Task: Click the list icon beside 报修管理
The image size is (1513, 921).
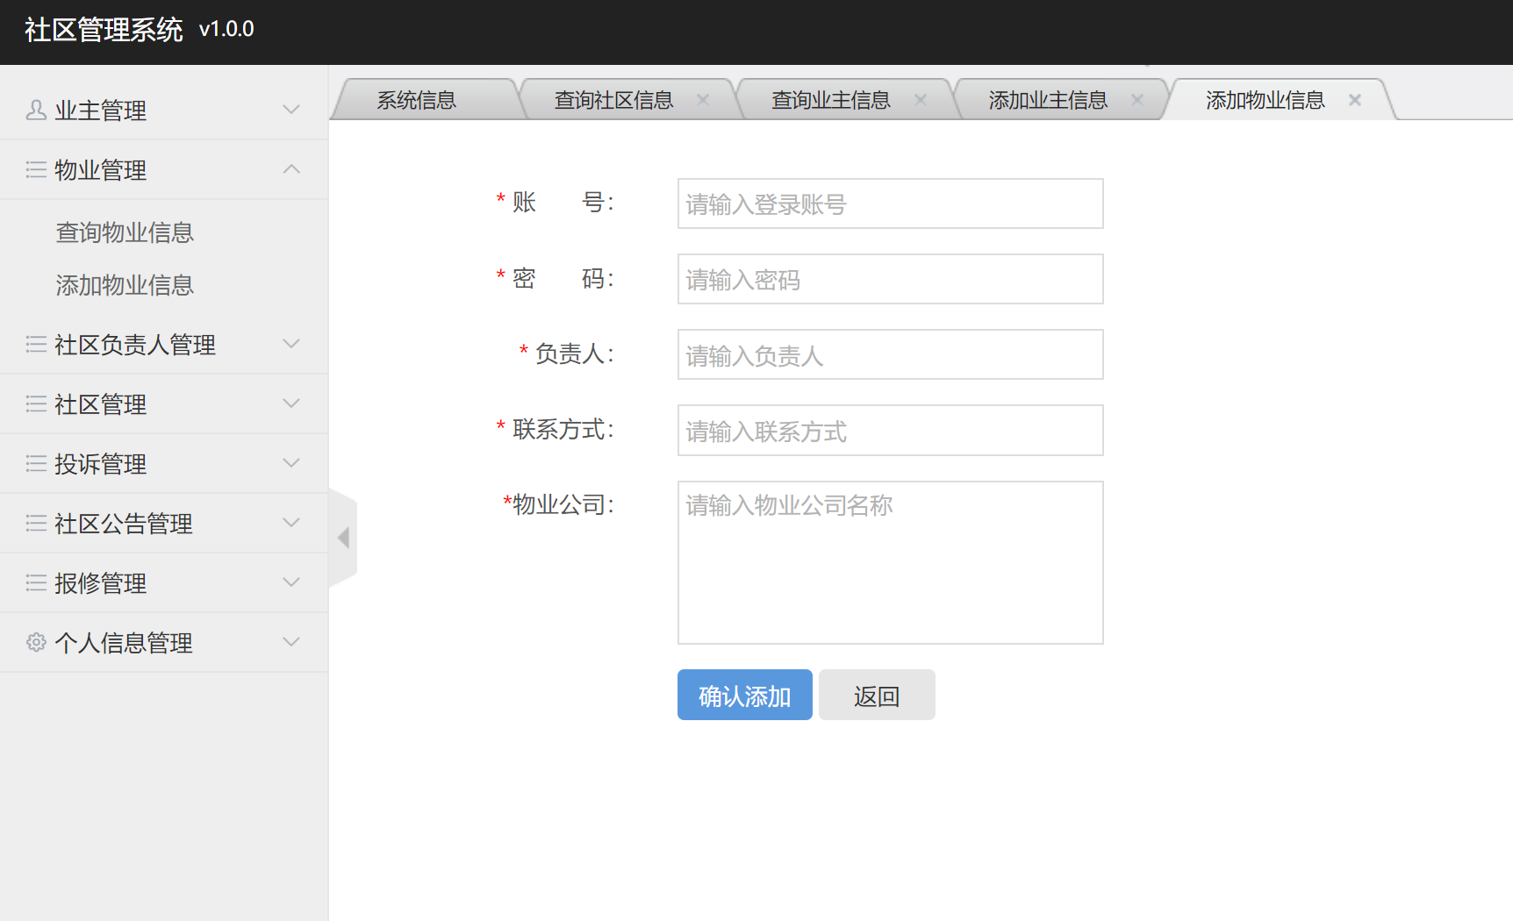Action: (36, 582)
